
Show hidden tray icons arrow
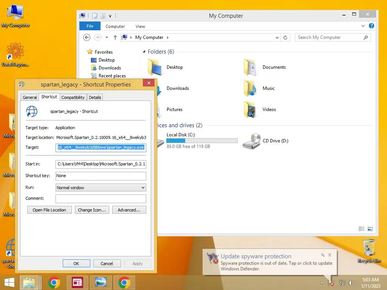click(322, 283)
